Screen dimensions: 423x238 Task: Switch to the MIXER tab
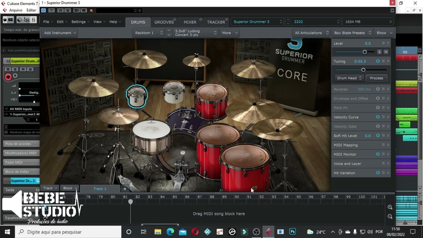(190, 22)
